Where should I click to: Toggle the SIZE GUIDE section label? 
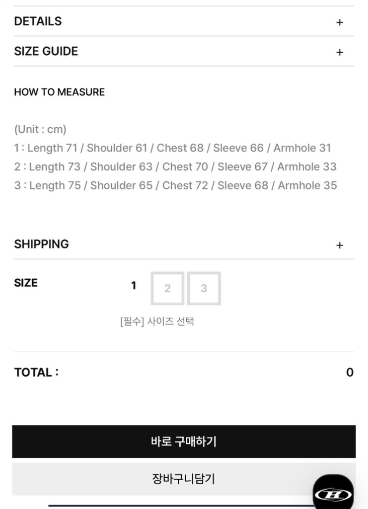click(46, 51)
